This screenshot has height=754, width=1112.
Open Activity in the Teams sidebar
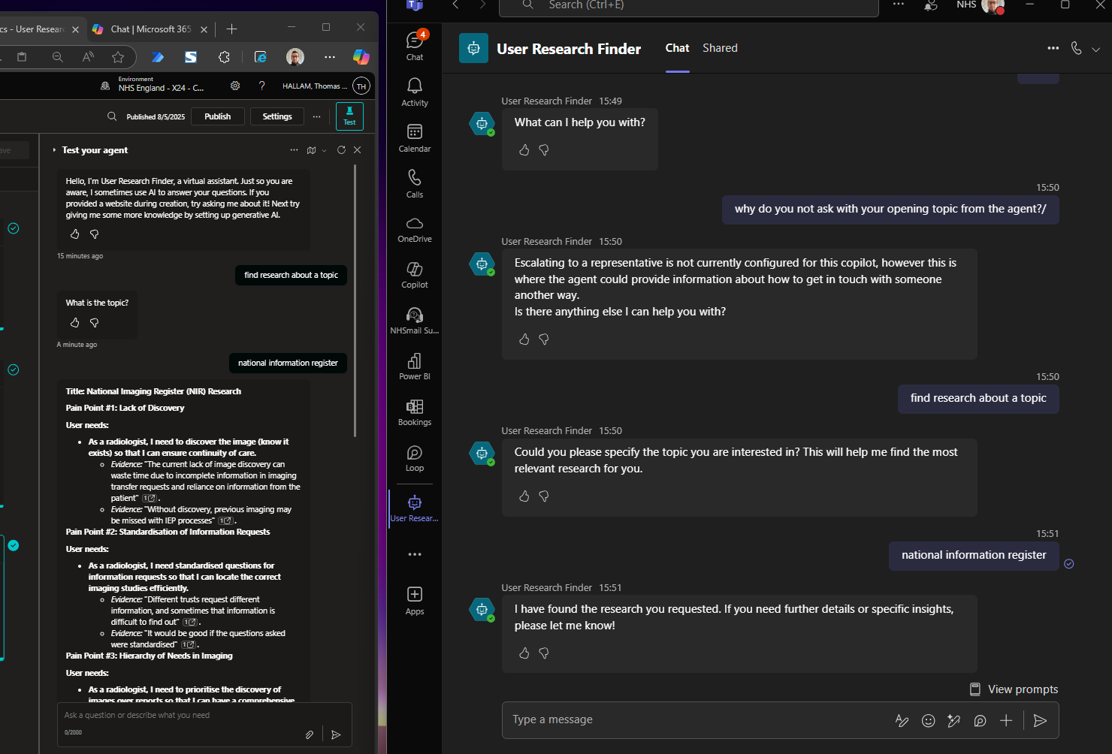pyautogui.click(x=415, y=92)
